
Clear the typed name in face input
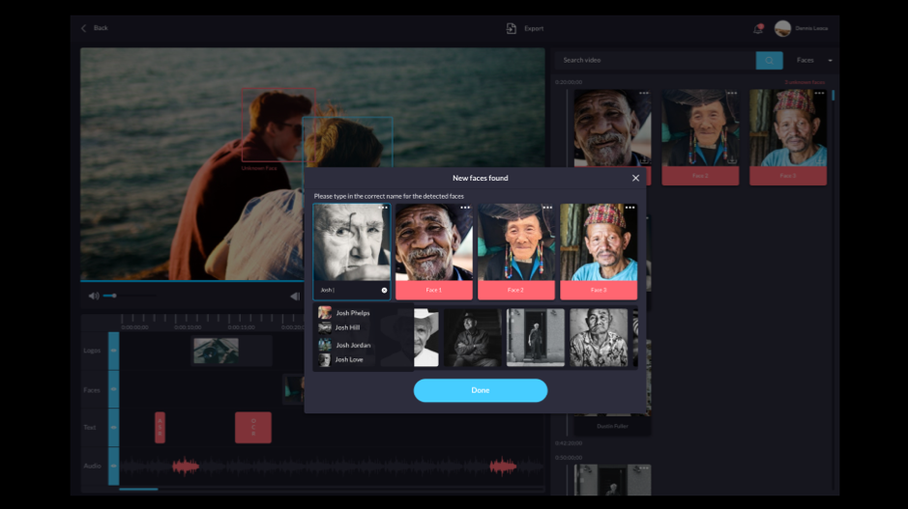pos(384,290)
